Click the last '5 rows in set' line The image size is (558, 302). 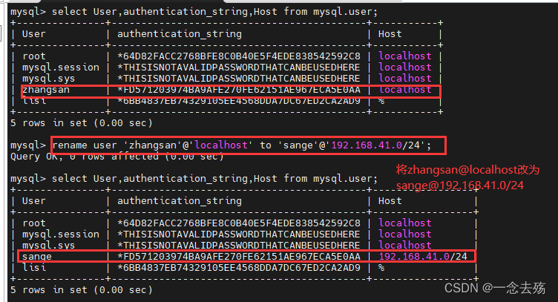pyautogui.click(x=82, y=289)
